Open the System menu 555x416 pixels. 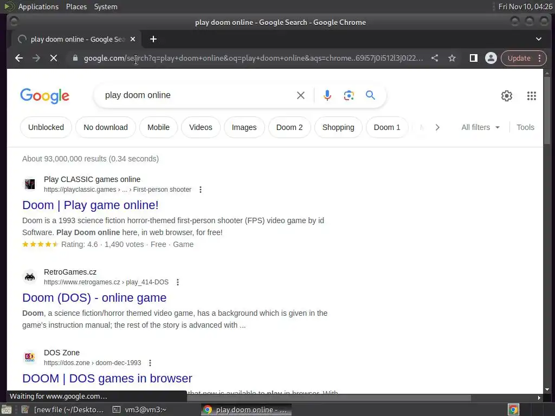click(106, 6)
